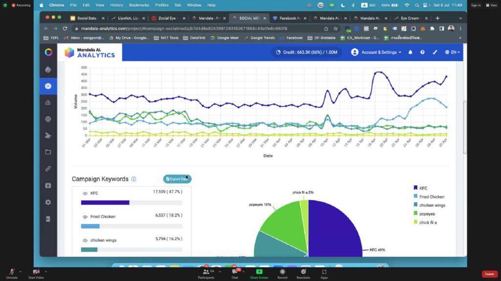This screenshot has height=281, width=501.
Task: Click the Apple menu icon
Action: 41,5
